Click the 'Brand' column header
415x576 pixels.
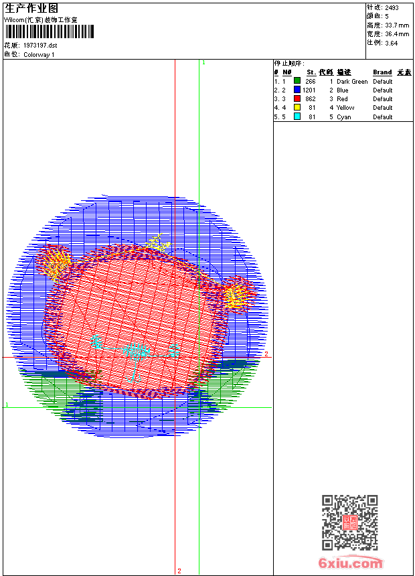pos(382,72)
